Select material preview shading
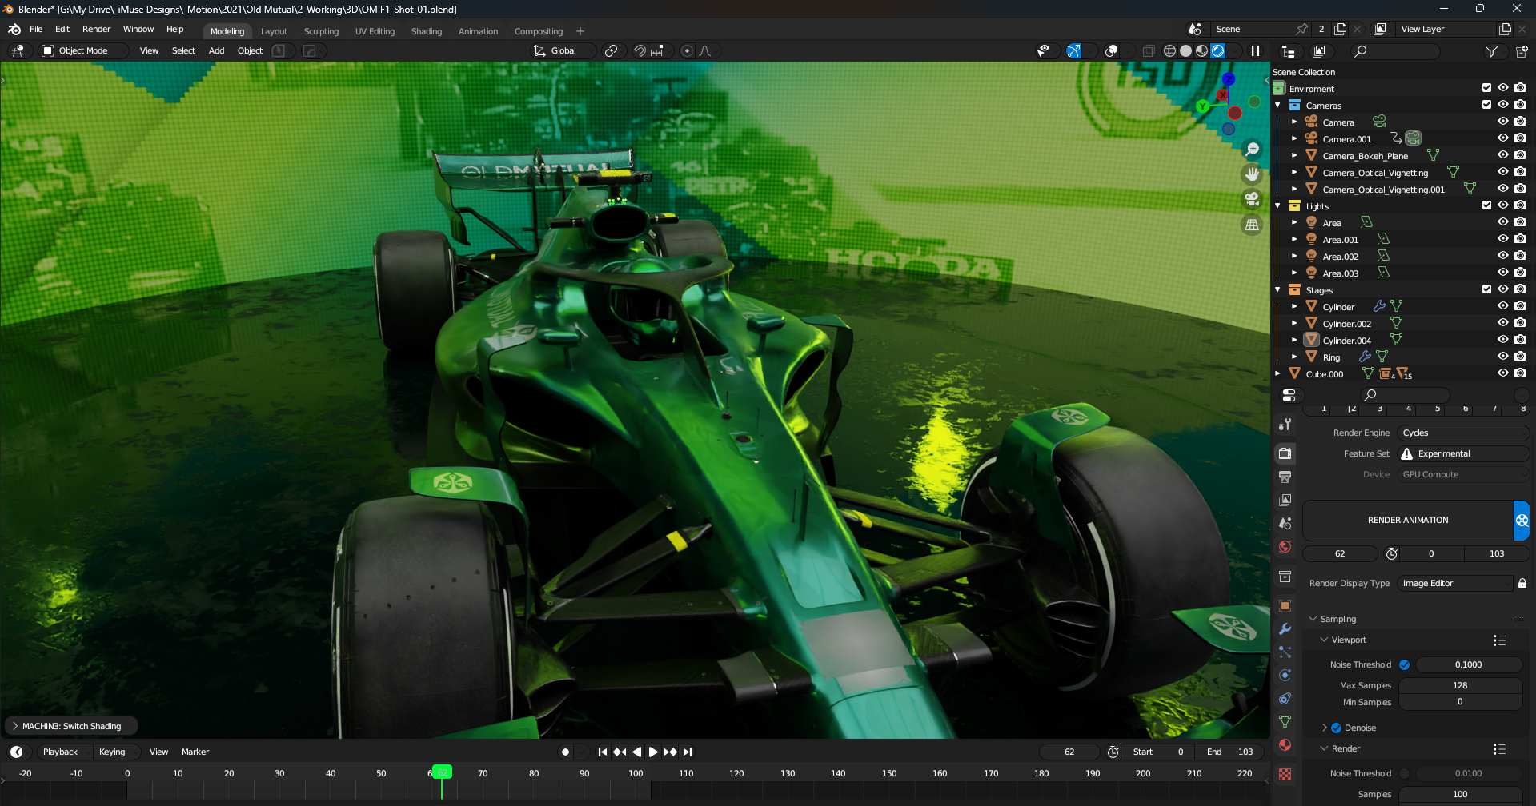1536x806 pixels. [1201, 50]
